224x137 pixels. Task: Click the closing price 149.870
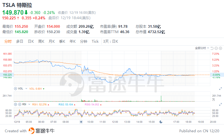coord(13,13)
